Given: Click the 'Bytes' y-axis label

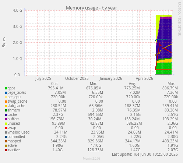Looking at the screenshot, I should (x=4, y=42).
